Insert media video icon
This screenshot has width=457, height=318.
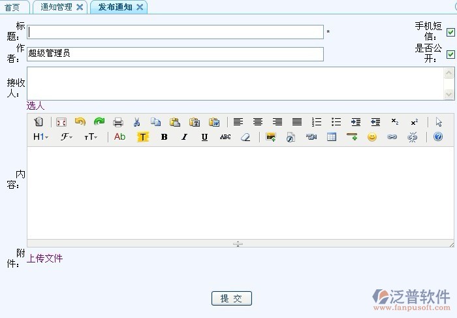(311, 136)
